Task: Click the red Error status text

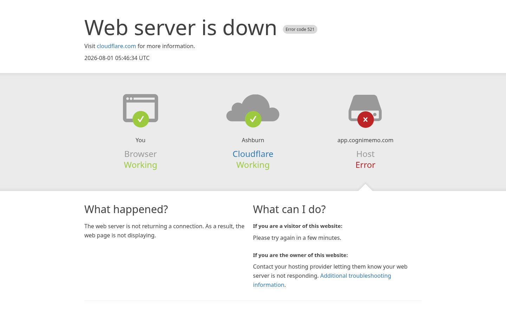Action: (365, 165)
